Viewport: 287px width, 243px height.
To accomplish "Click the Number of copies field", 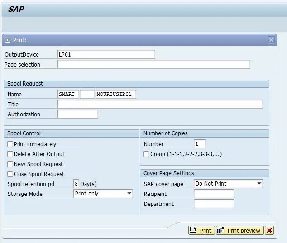I will pos(200,144).
